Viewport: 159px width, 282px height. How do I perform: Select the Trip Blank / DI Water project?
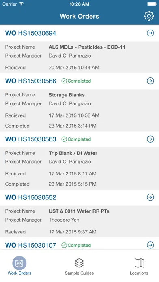[73, 153]
